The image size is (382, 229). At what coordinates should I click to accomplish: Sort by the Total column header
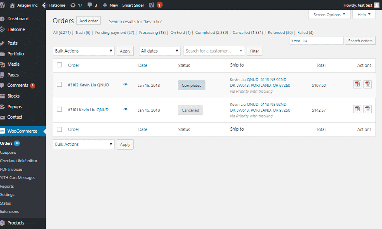(x=321, y=65)
